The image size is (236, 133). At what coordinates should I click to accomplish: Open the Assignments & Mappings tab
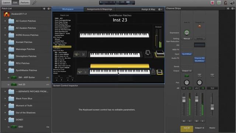(x=100, y=9)
